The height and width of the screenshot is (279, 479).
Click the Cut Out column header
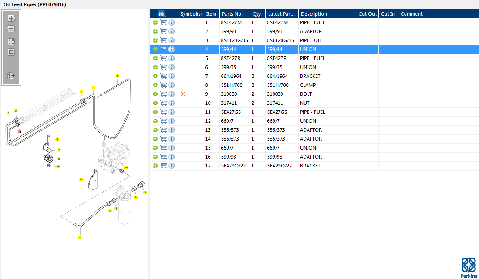pos(367,14)
